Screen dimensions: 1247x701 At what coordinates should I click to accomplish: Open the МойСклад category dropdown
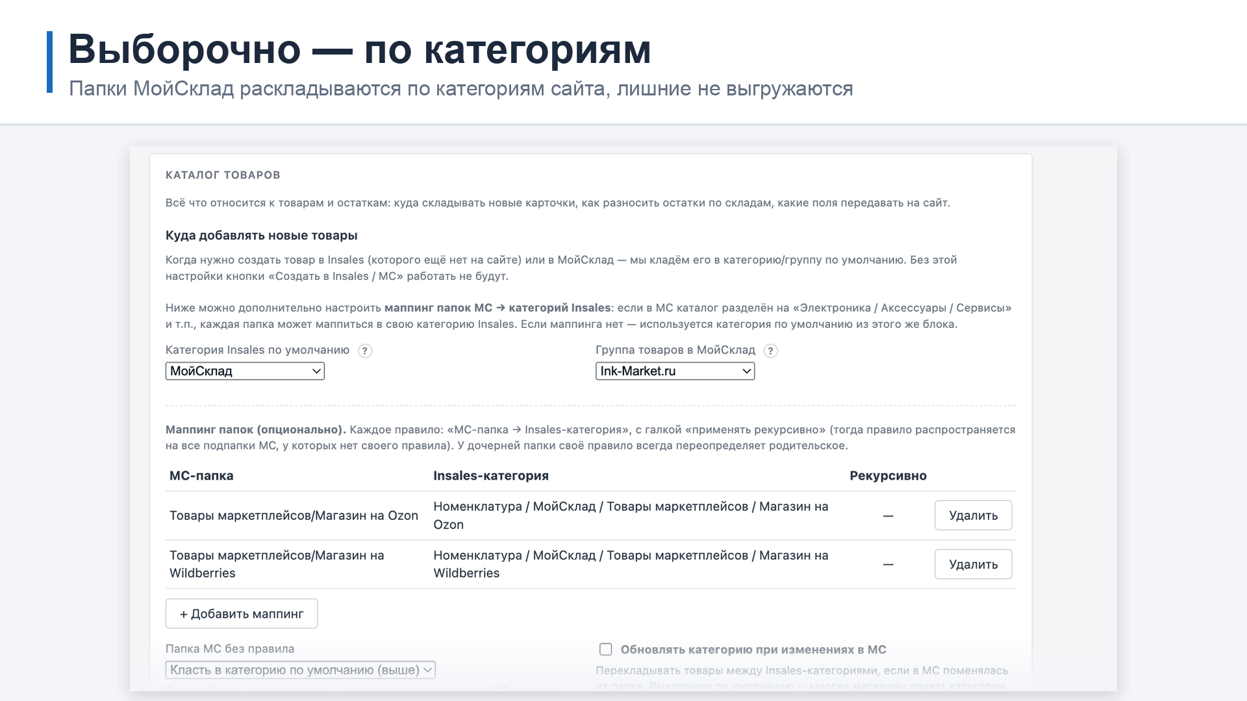[x=245, y=371]
